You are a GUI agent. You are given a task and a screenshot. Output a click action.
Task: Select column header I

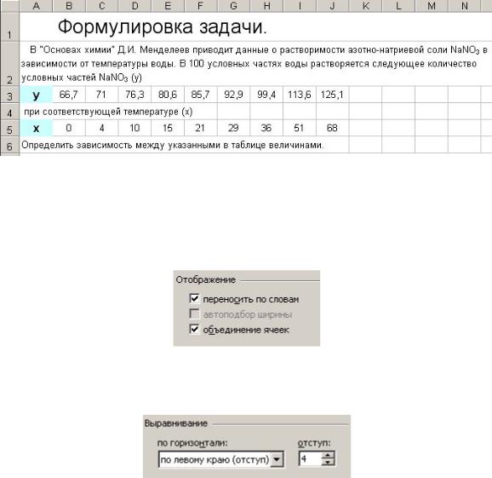(x=300, y=6)
